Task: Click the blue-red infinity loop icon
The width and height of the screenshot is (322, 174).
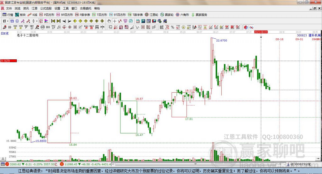Action: pyautogui.click(x=251, y=27)
